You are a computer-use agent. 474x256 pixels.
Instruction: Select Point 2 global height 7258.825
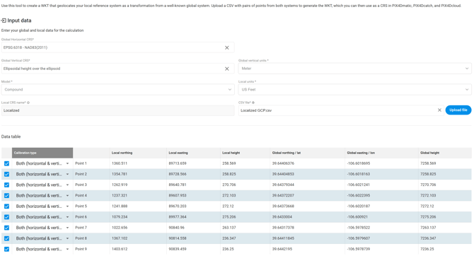(x=428, y=174)
